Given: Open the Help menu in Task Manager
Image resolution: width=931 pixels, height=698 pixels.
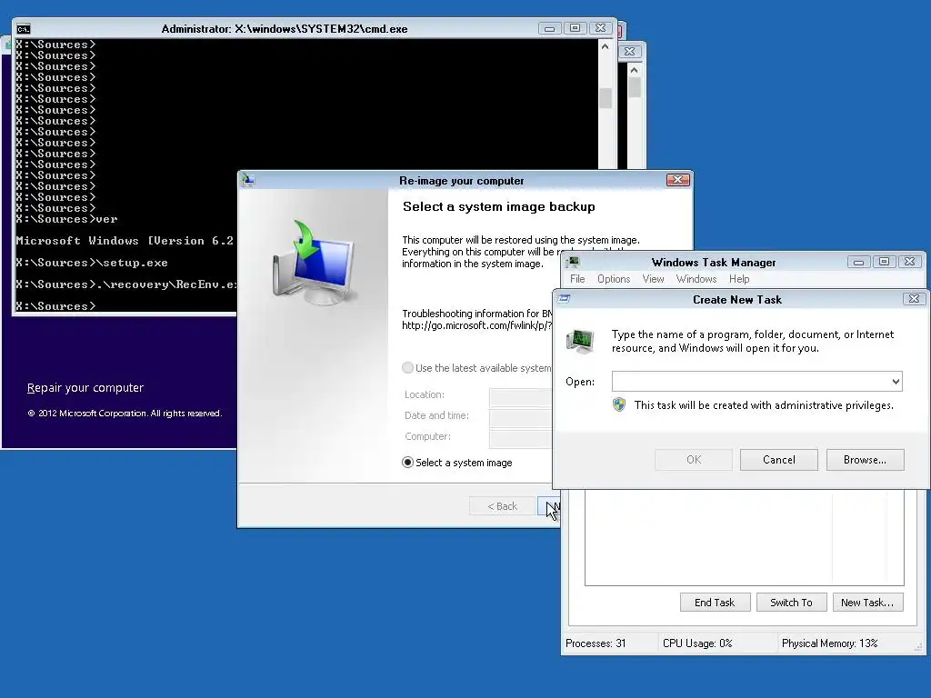Looking at the screenshot, I should pos(738,279).
